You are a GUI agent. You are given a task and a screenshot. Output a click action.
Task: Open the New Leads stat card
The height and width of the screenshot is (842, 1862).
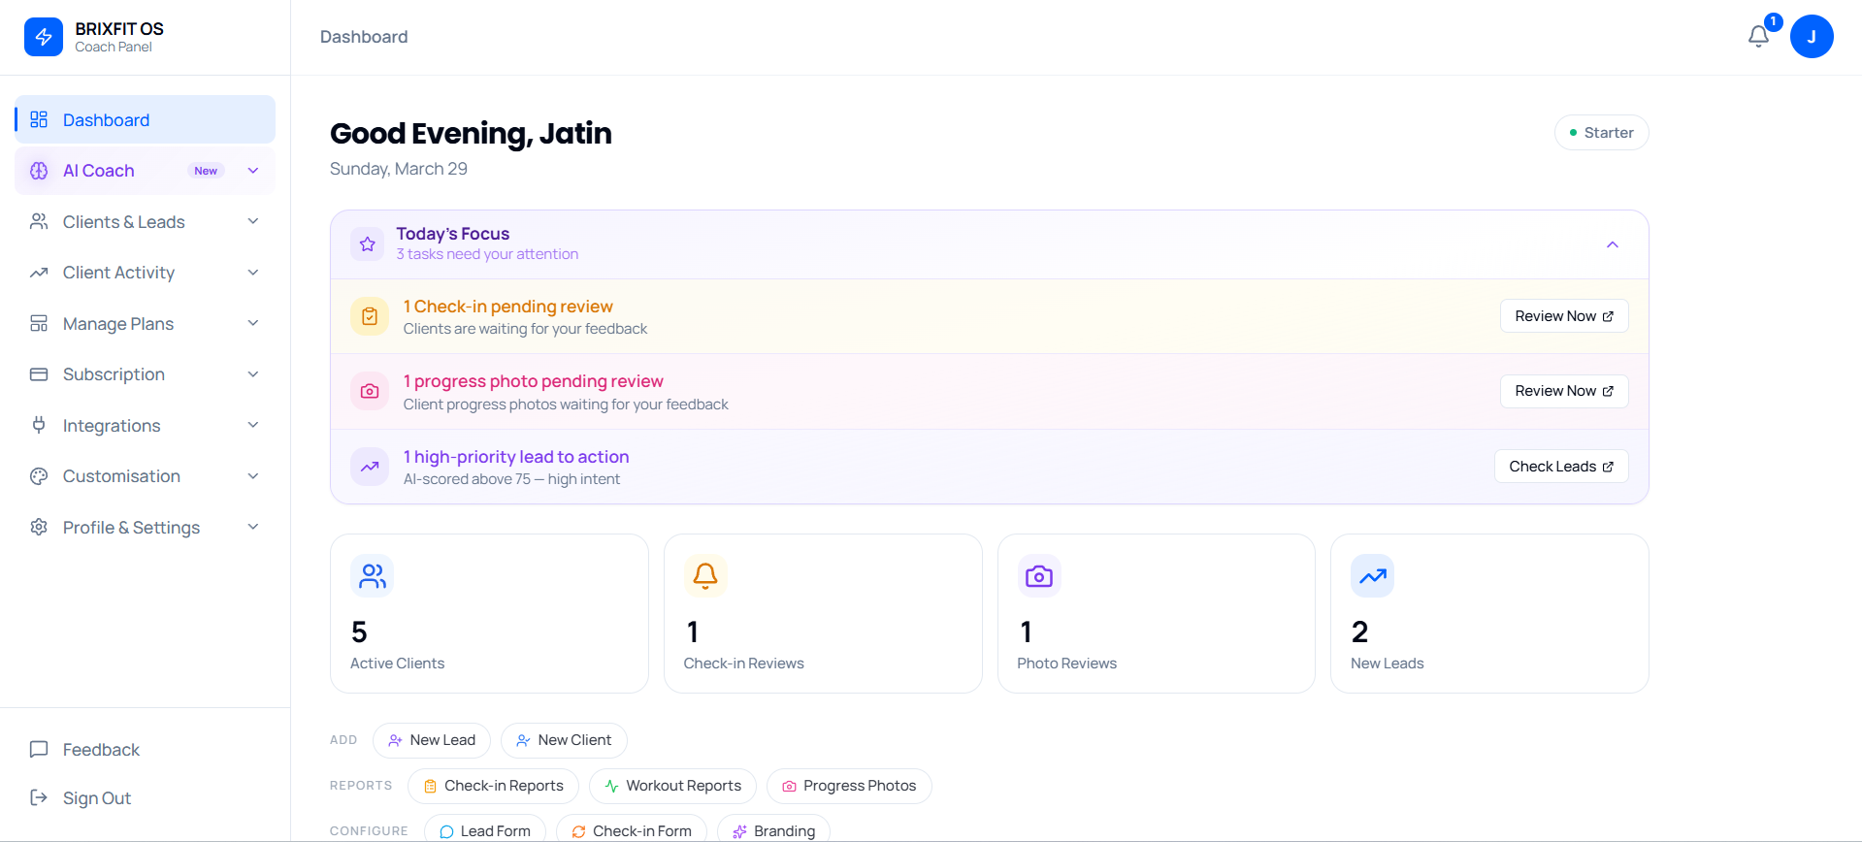click(x=1489, y=613)
